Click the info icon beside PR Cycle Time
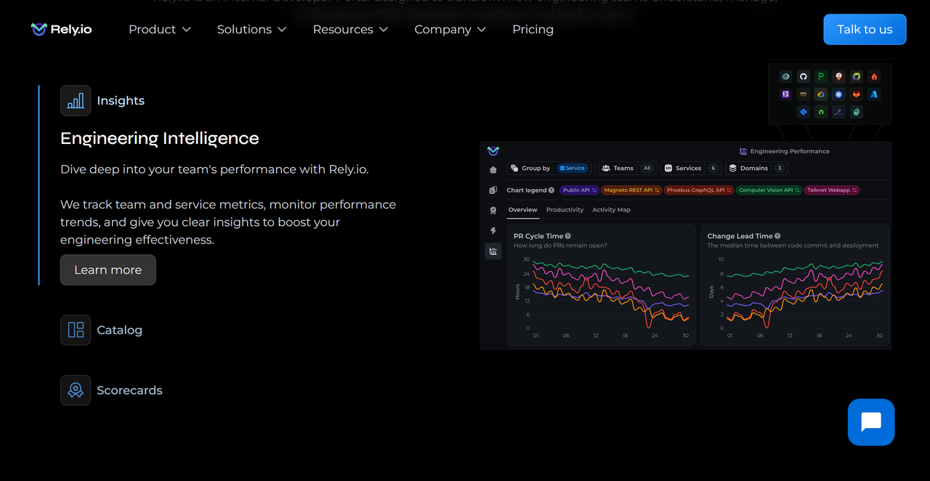This screenshot has width=930, height=481. coord(567,236)
